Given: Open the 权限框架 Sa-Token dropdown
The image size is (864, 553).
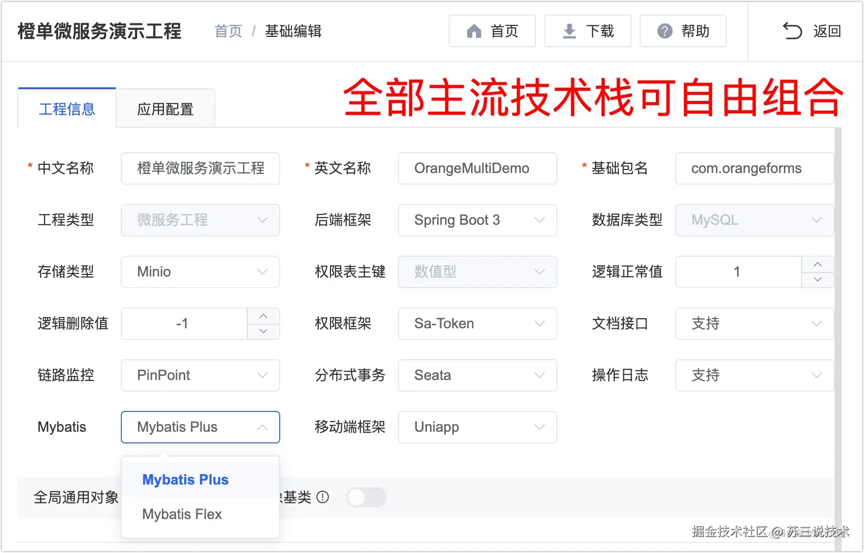Looking at the screenshot, I should pos(477,324).
